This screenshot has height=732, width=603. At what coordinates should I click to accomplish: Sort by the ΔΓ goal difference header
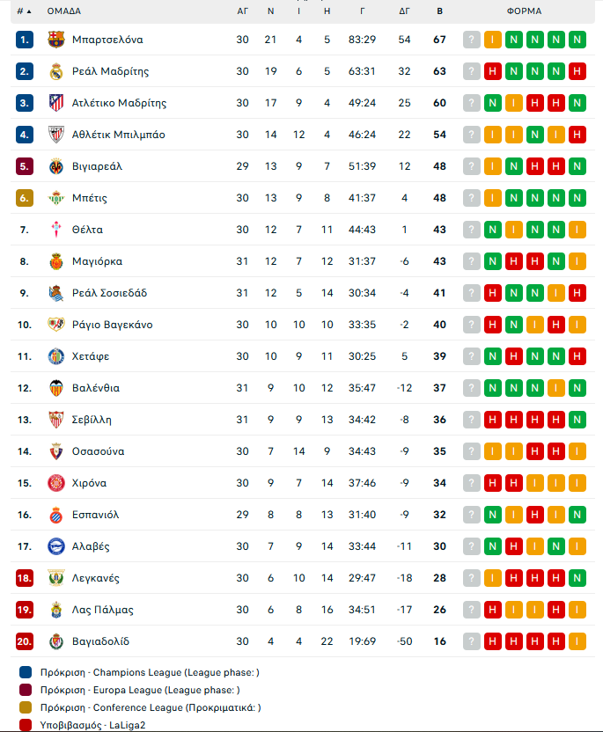(x=404, y=11)
